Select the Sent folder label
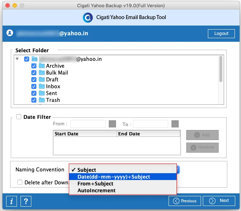 tap(52, 93)
